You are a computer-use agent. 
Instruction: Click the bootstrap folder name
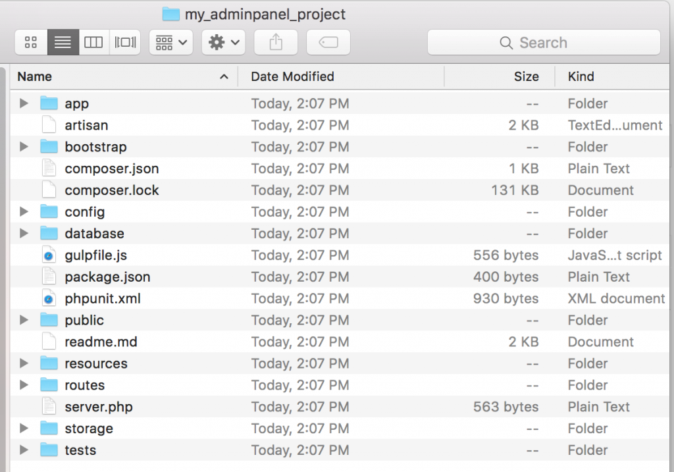coord(96,147)
